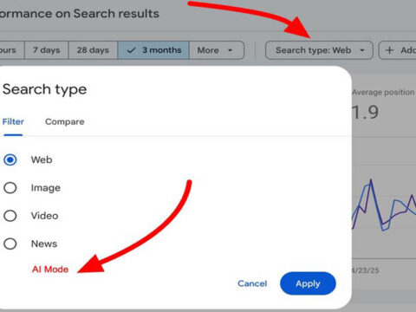
Task: Select the Web radio button
Action: [x=10, y=159]
